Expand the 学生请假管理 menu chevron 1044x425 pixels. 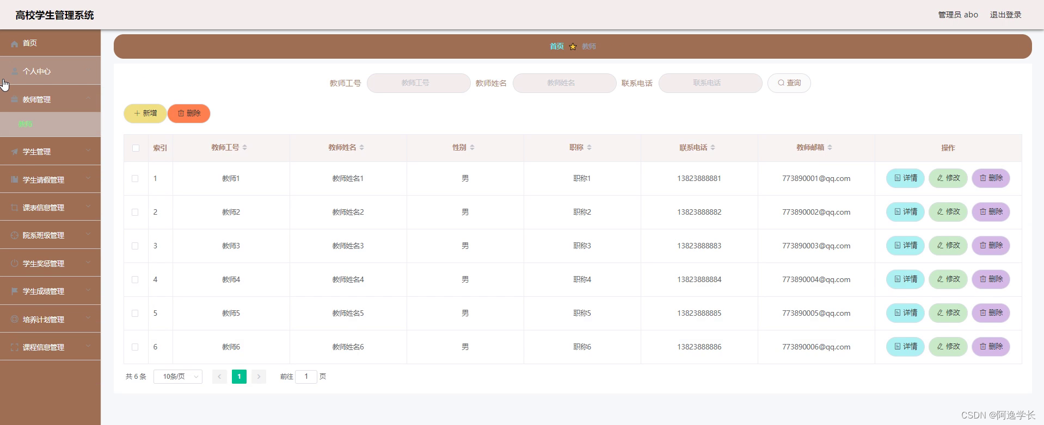point(88,178)
